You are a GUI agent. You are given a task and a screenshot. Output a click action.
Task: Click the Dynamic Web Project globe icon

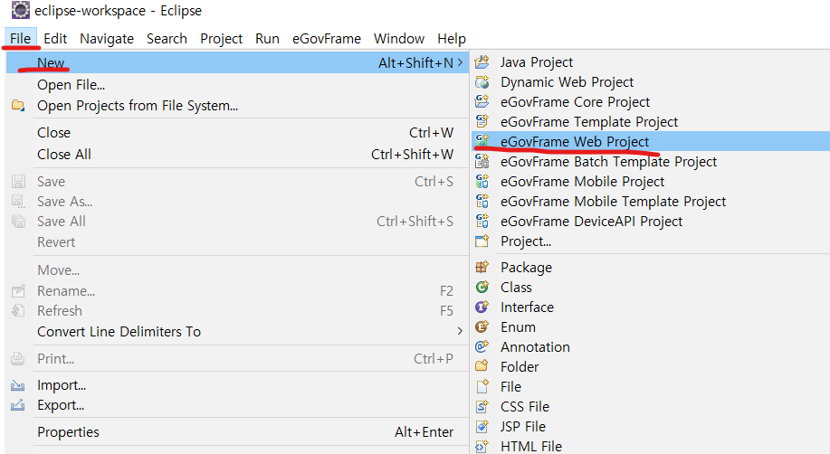[x=482, y=82]
